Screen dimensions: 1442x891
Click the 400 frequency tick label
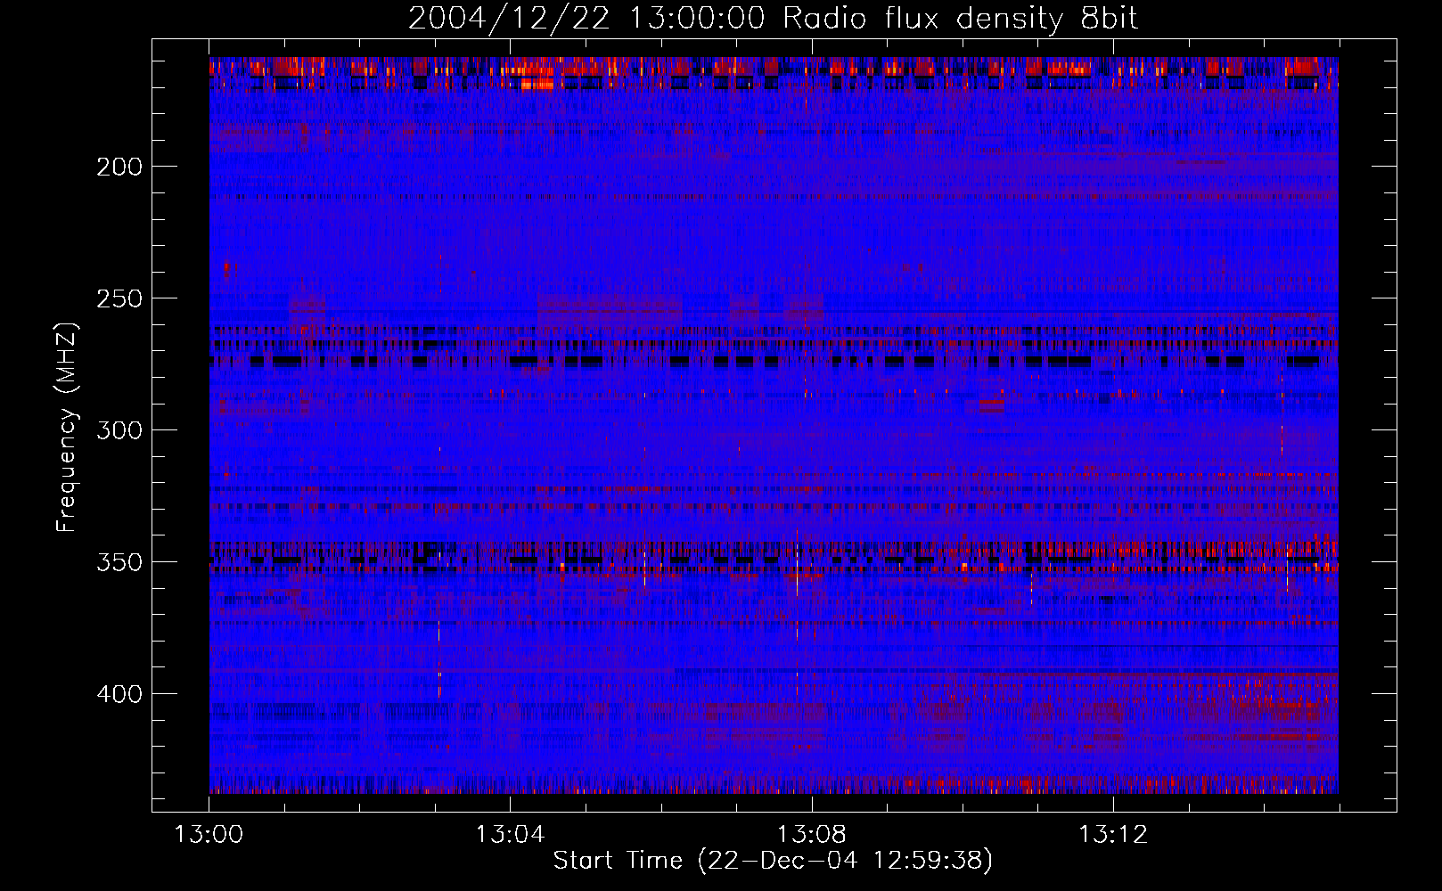click(119, 694)
